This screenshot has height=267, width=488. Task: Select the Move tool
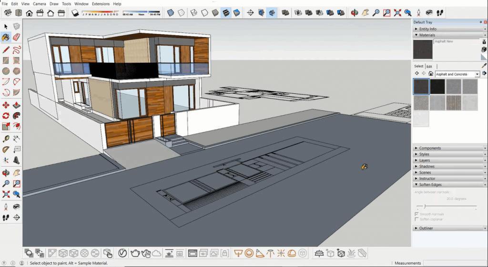pyautogui.click(x=6, y=105)
